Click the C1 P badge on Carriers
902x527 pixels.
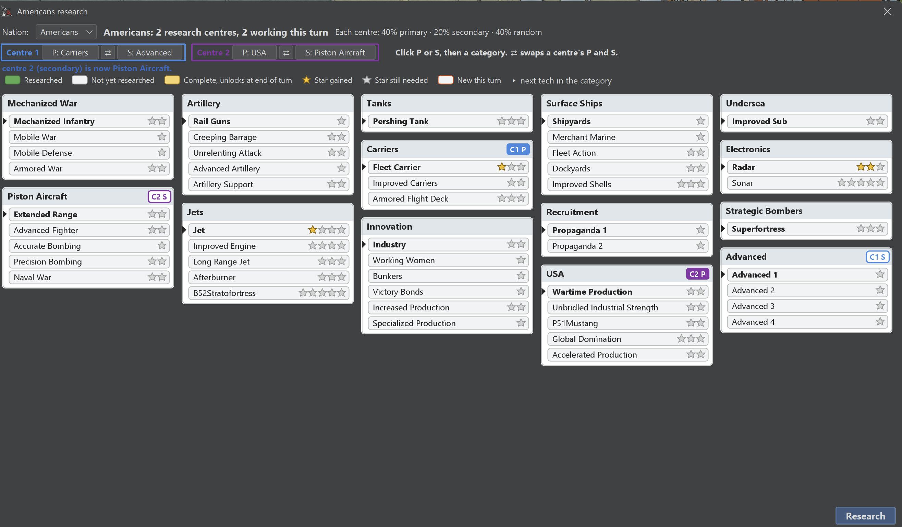click(x=517, y=150)
